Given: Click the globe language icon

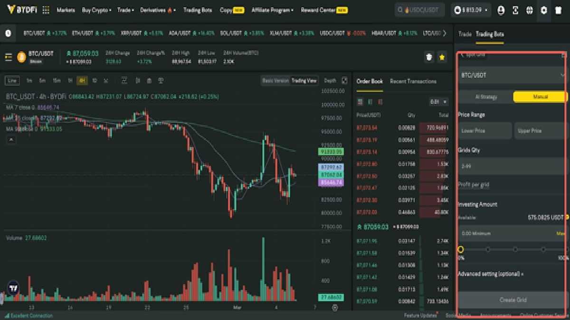Looking at the screenshot, I should coord(529,10).
